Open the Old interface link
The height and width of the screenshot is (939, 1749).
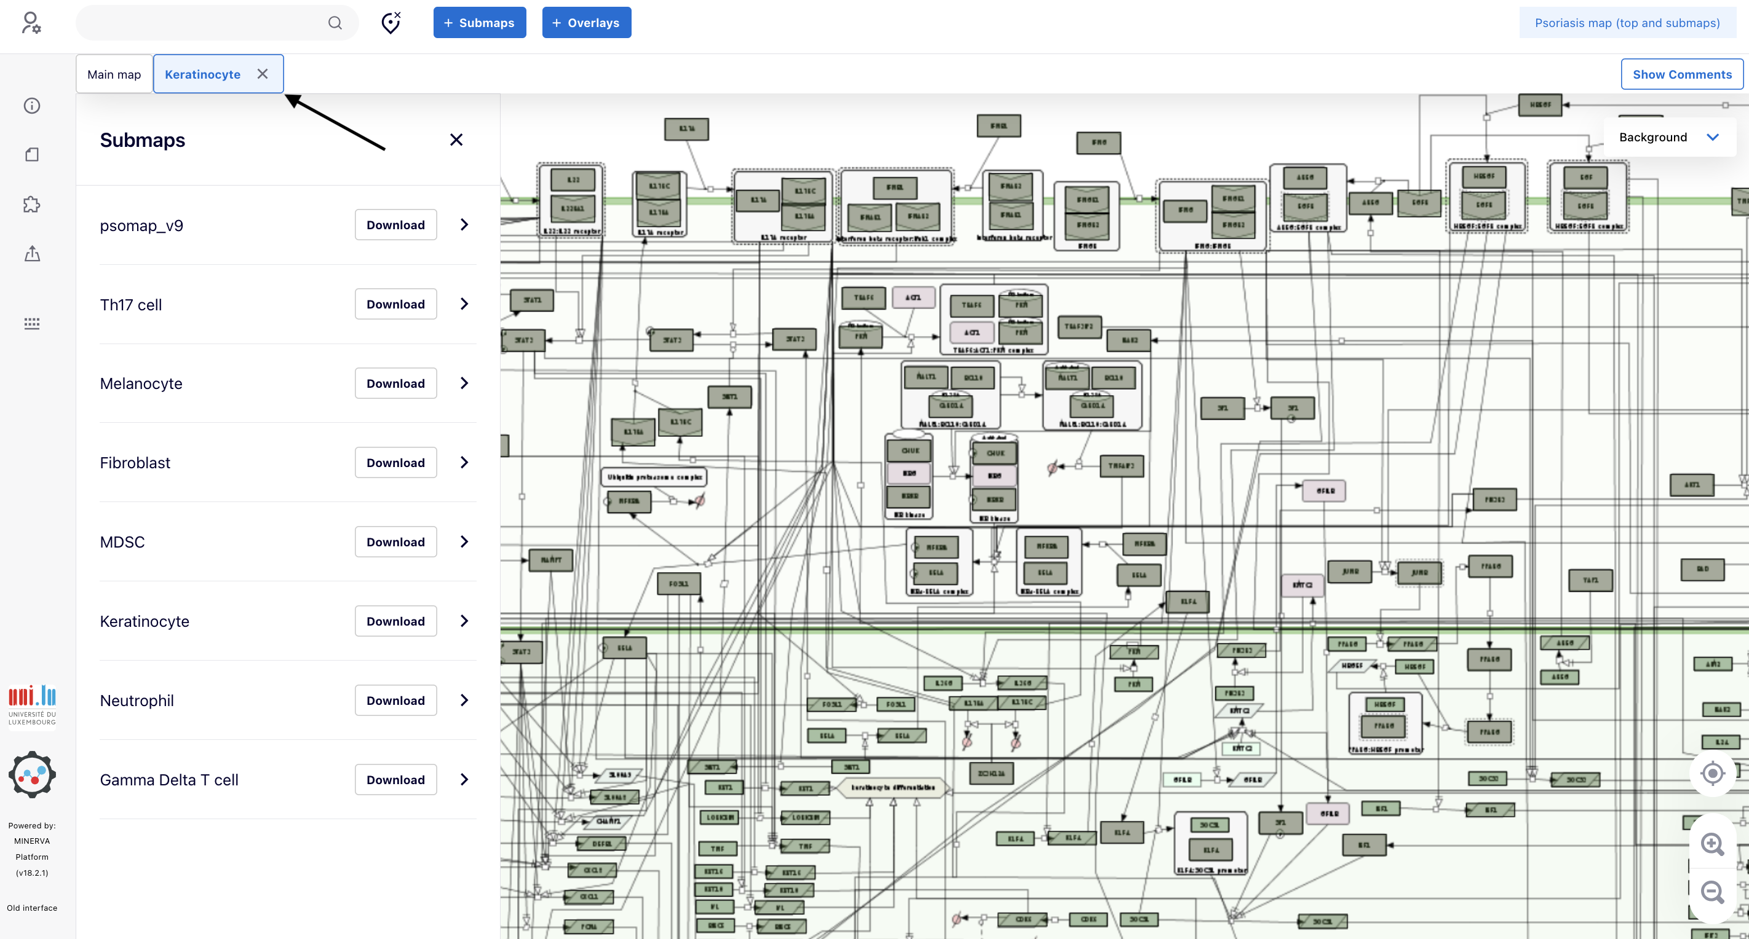pos(32,908)
